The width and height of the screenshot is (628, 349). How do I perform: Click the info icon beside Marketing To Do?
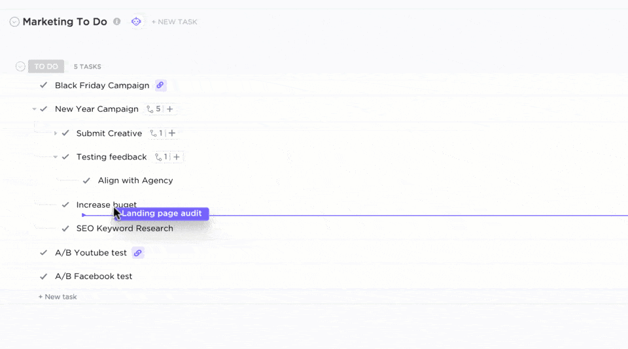117,22
